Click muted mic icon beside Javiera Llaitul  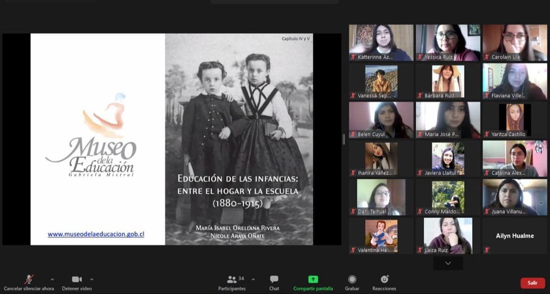click(x=420, y=173)
